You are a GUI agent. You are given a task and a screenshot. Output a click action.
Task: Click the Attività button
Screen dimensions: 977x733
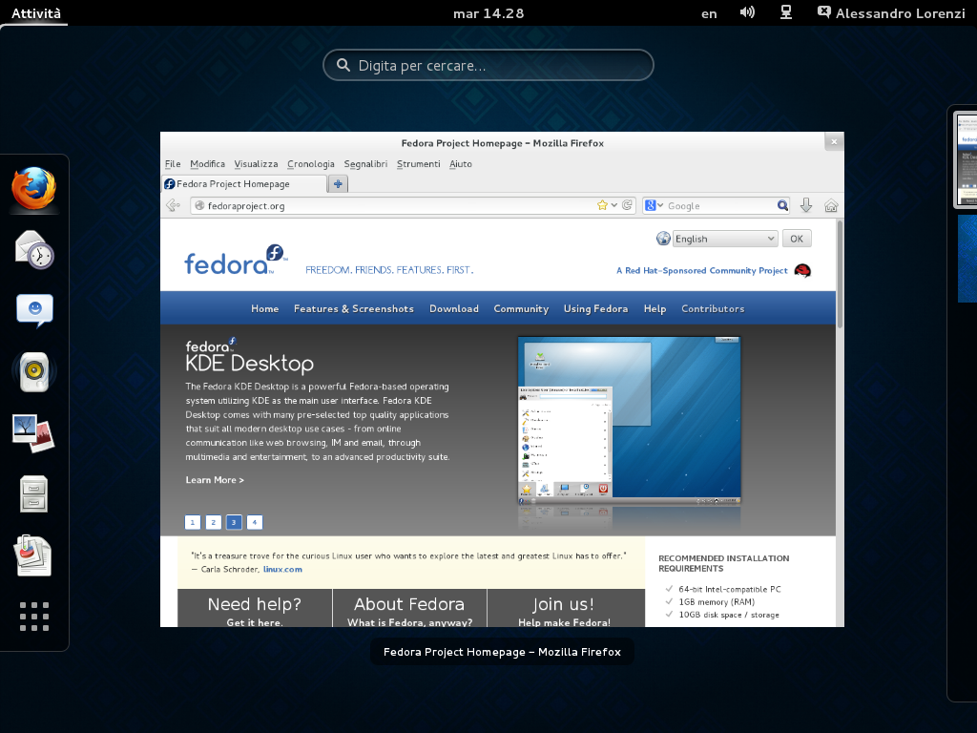36,12
